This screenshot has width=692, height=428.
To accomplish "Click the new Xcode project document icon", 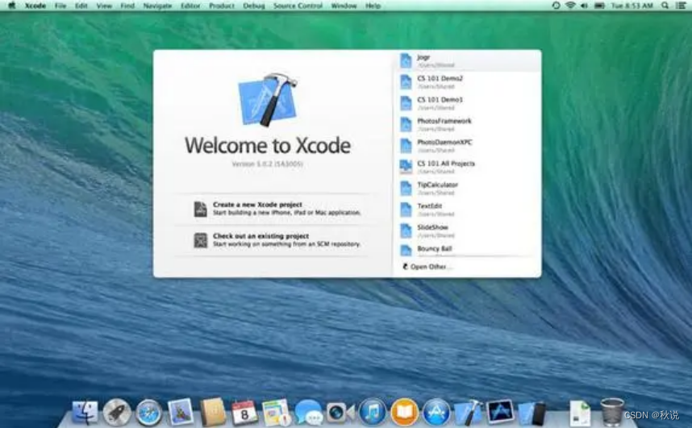I will (x=200, y=209).
